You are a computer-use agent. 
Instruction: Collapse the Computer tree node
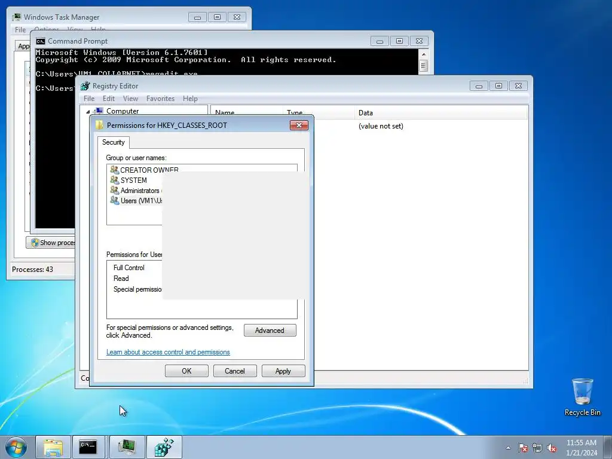pyautogui.click(x=88, y=112)
